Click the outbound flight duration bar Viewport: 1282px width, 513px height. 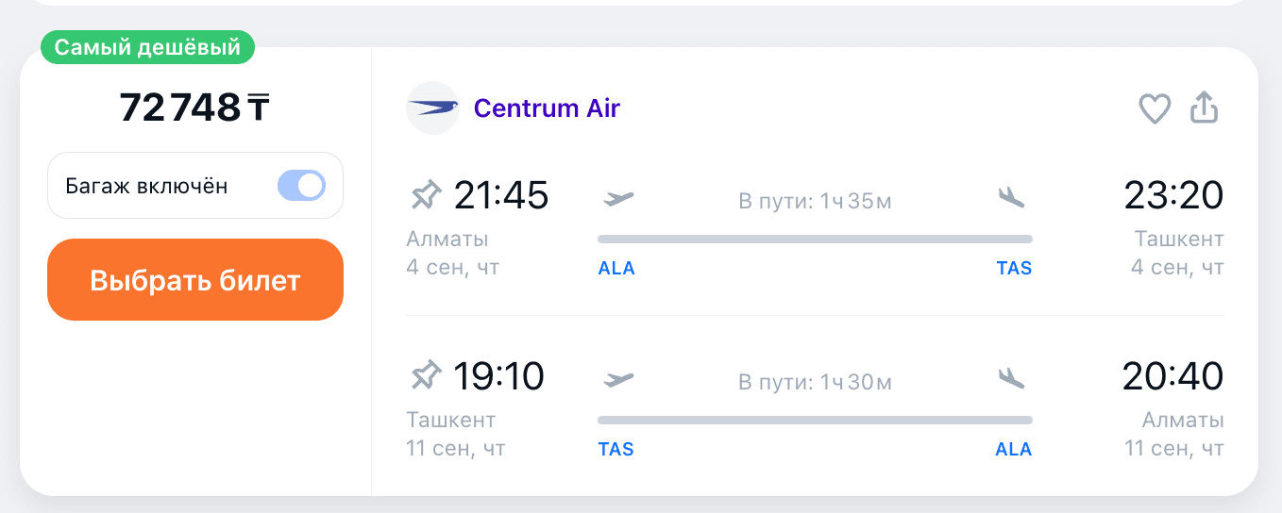[815, 240]
